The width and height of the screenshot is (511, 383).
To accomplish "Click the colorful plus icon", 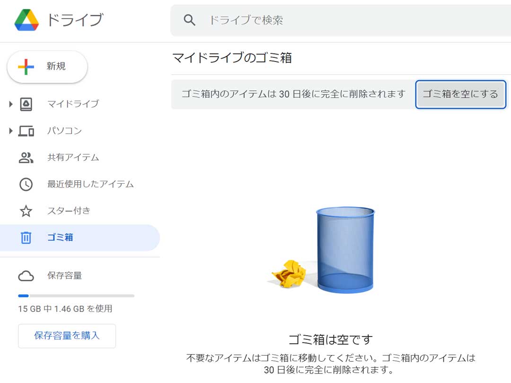I will (26, 67).
